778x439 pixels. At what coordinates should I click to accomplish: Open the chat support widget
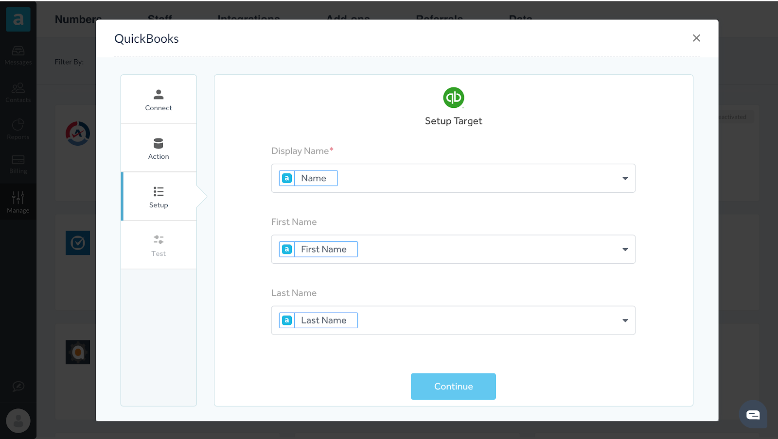click(x=753, y=414)
